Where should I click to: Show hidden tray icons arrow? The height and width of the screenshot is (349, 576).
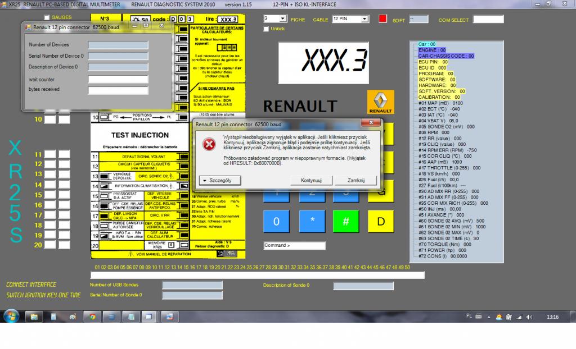click(489, 317)
